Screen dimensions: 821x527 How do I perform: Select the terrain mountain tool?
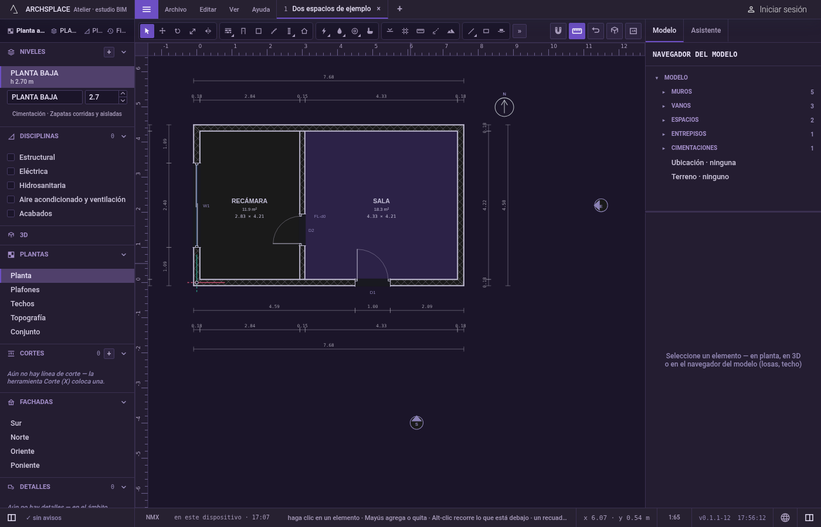pos(451,31)
